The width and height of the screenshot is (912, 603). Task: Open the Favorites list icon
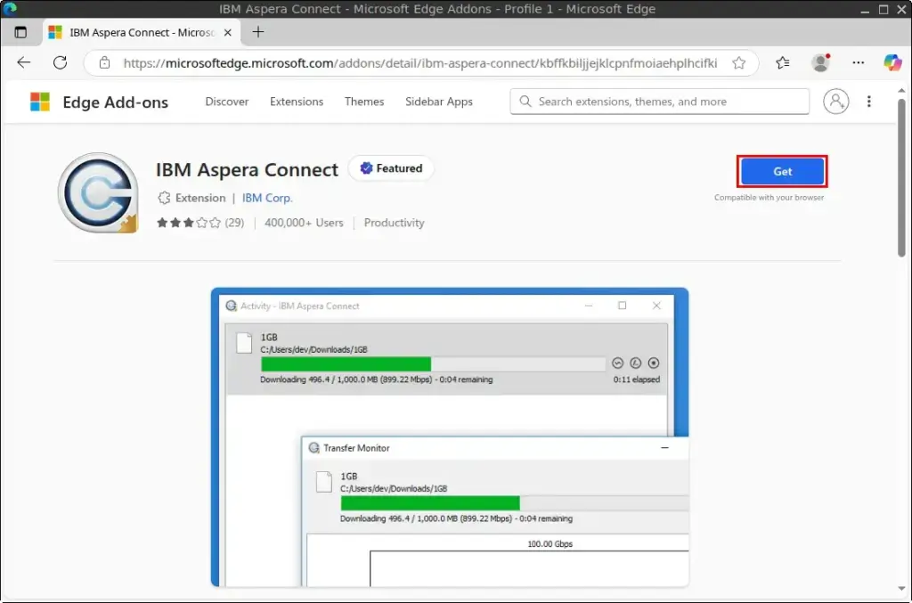[782, 63]
